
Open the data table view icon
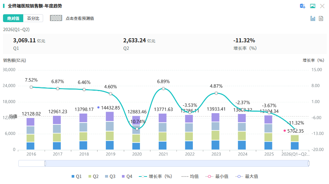(x=321, y=18)
